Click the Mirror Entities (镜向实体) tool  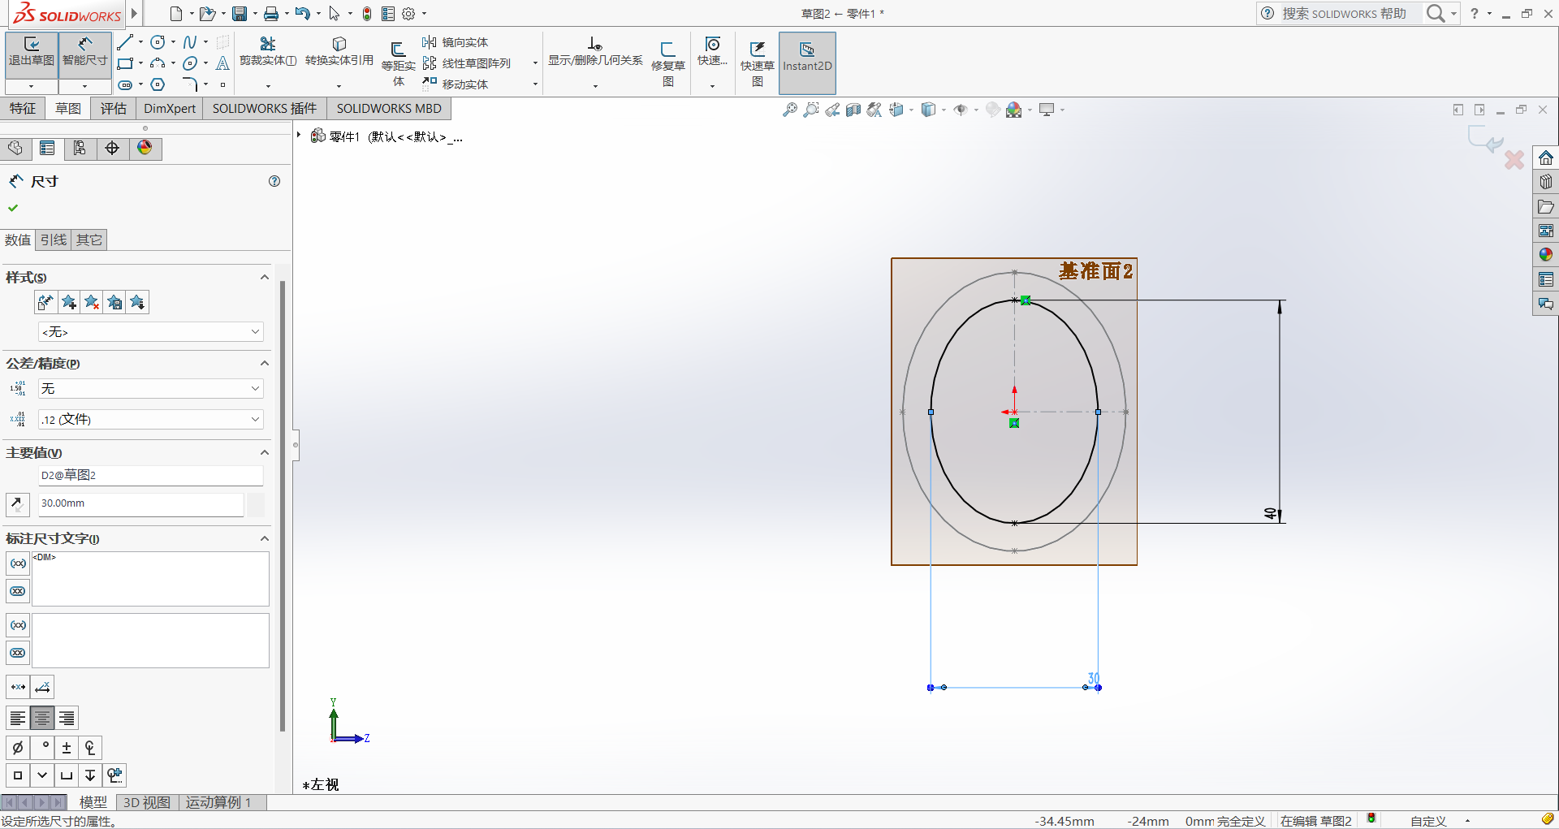pyautogui.click(x=456, y=42)
